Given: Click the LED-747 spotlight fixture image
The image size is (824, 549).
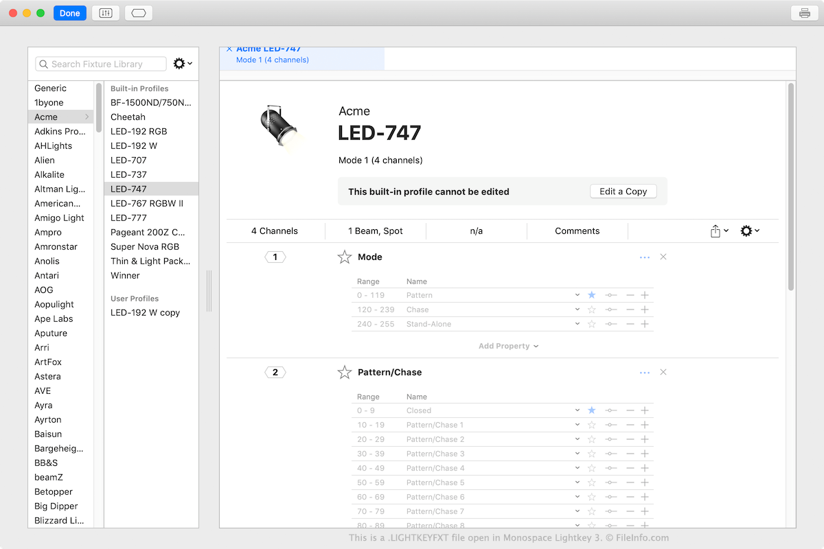Looking at the screenshot, I should tap(280, 128).
